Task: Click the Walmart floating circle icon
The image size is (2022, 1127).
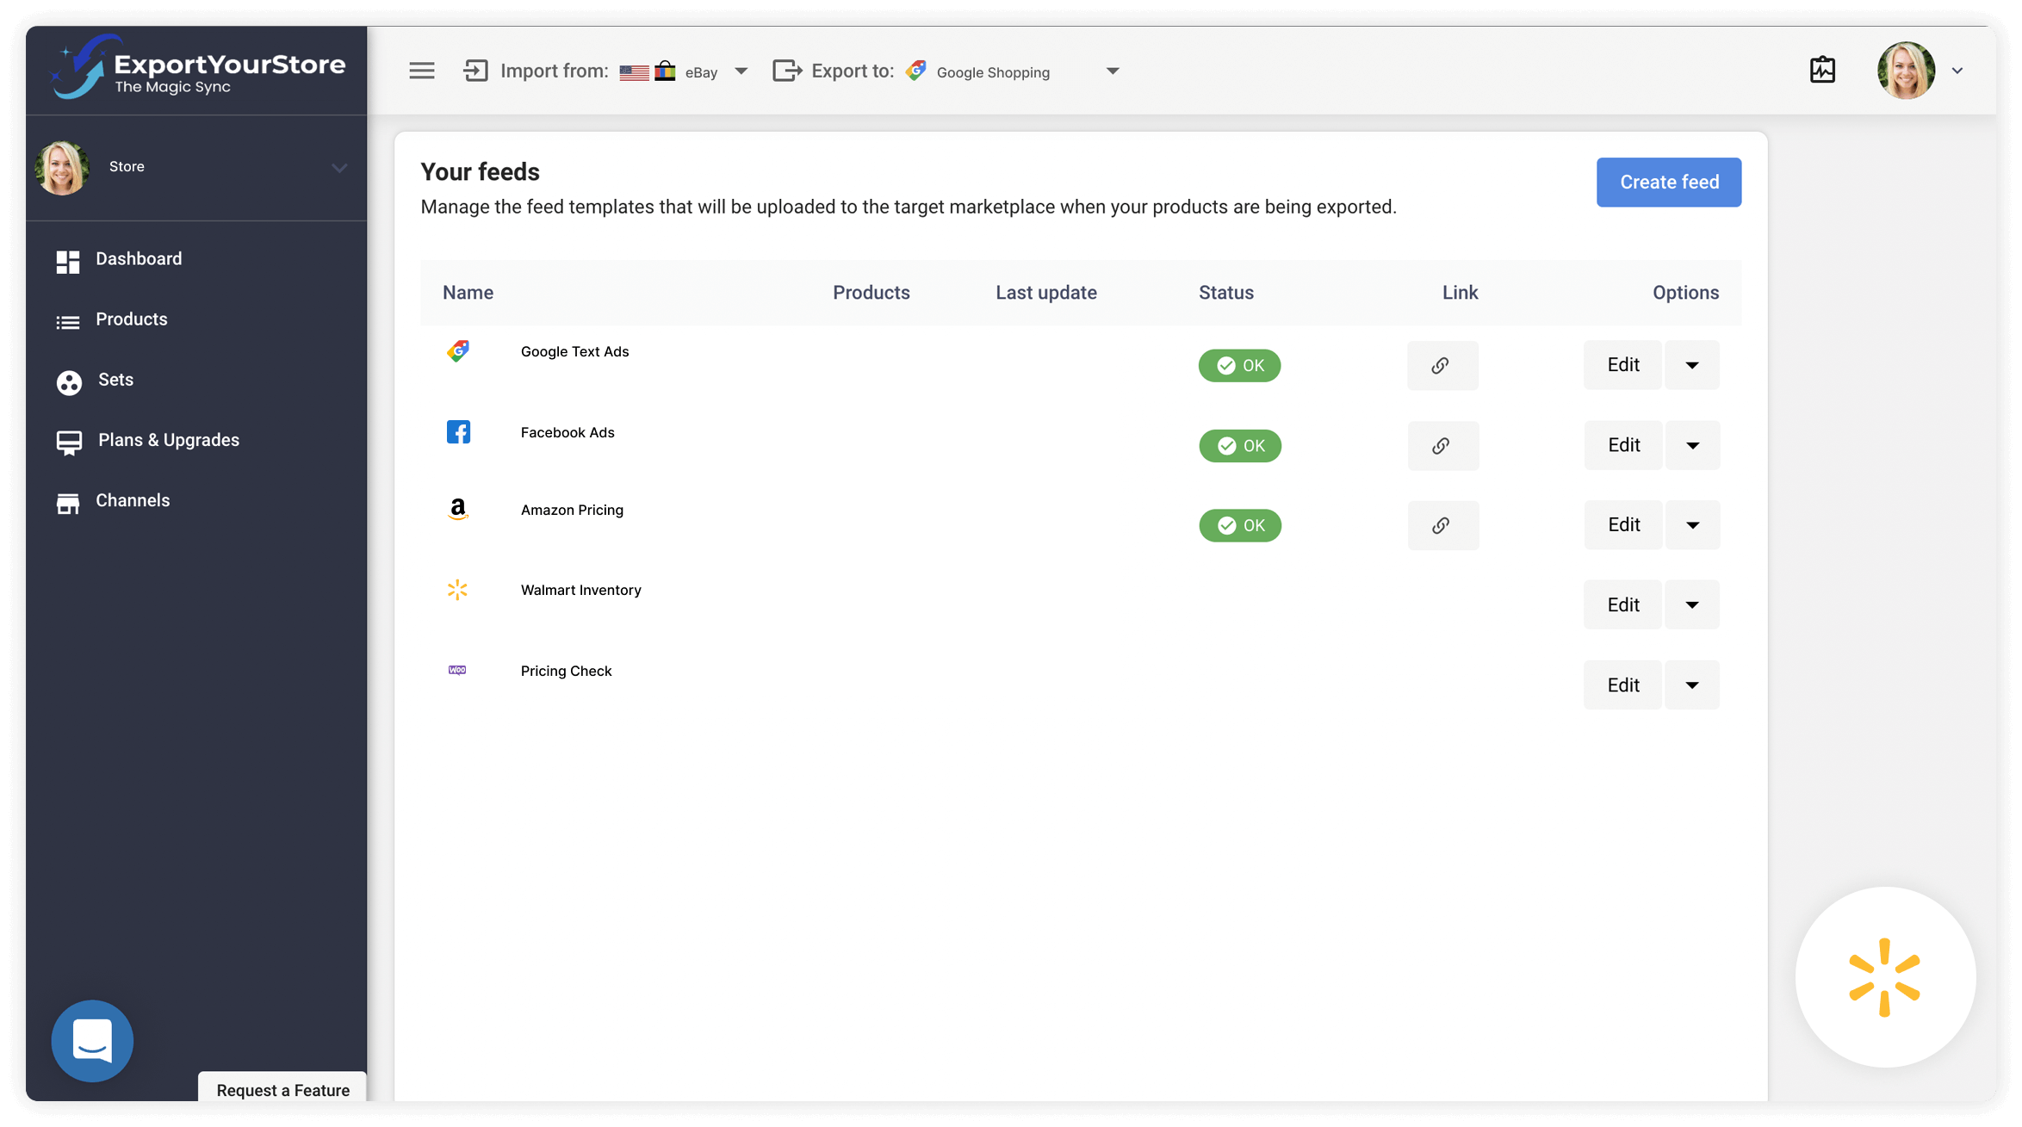Action: click(x=1884, y=976)
